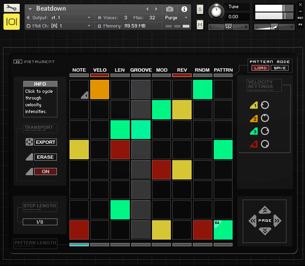The image size is (305, 266).
Task: Toggle the S solo button
Action: pyautogui.click(x=200, y=10)
